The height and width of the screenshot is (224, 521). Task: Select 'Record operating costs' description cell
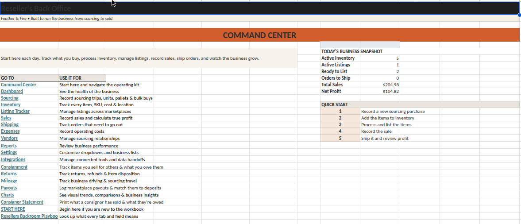[x=82, y=131]
